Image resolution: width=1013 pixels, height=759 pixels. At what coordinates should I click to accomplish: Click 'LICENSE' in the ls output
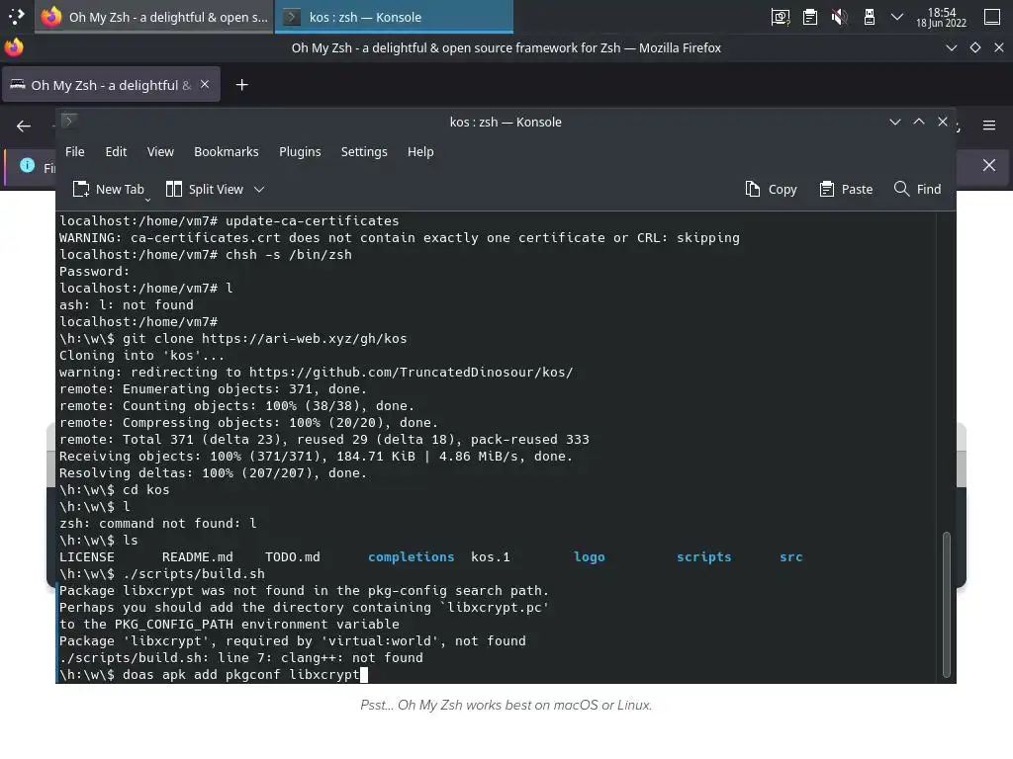(x=87, y=557)
